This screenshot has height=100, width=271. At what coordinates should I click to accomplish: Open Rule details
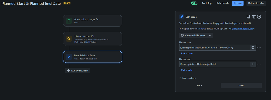pos(223,3)
